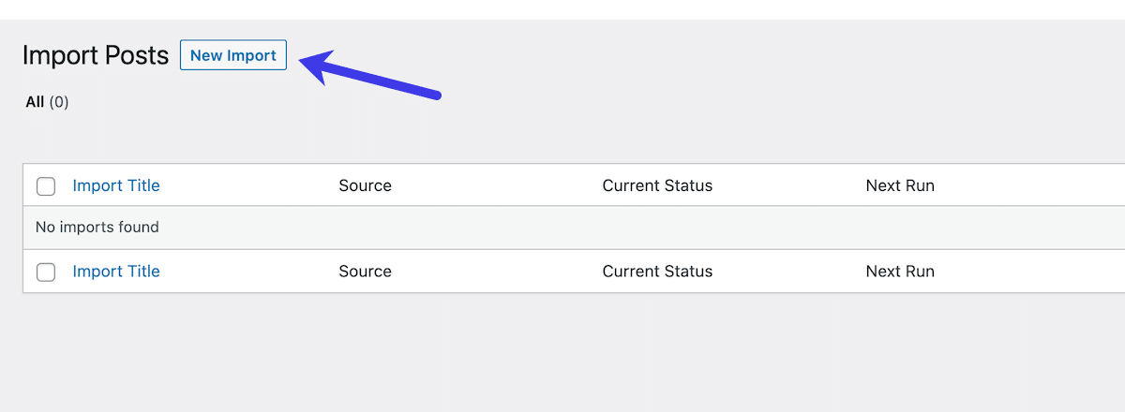Click the Next Run label in footer
This screenshot has height=412, width=1125.
pyautogui.click(x=900, y=272)
